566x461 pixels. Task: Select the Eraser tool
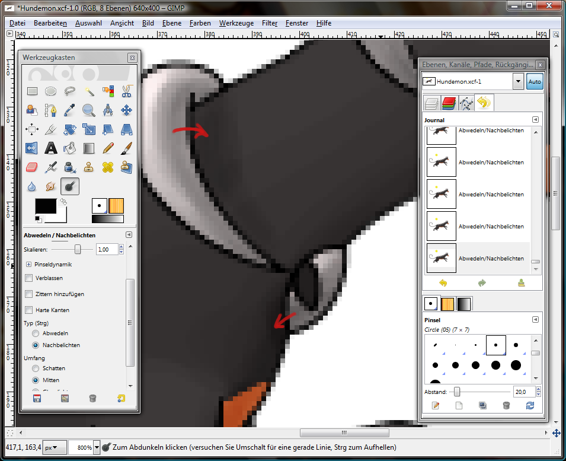(32, 167)
